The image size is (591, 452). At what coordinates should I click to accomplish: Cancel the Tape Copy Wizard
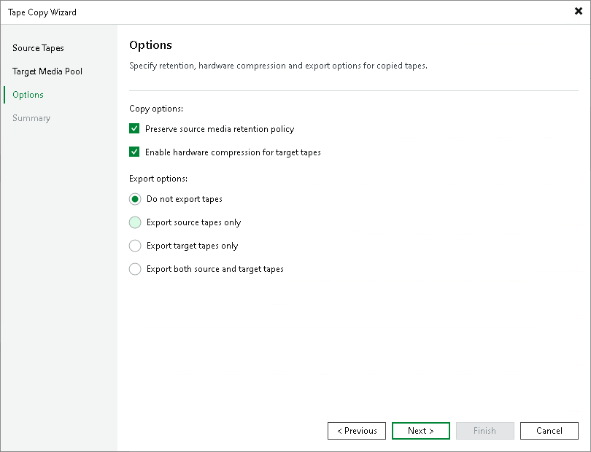tap(549, 431)
